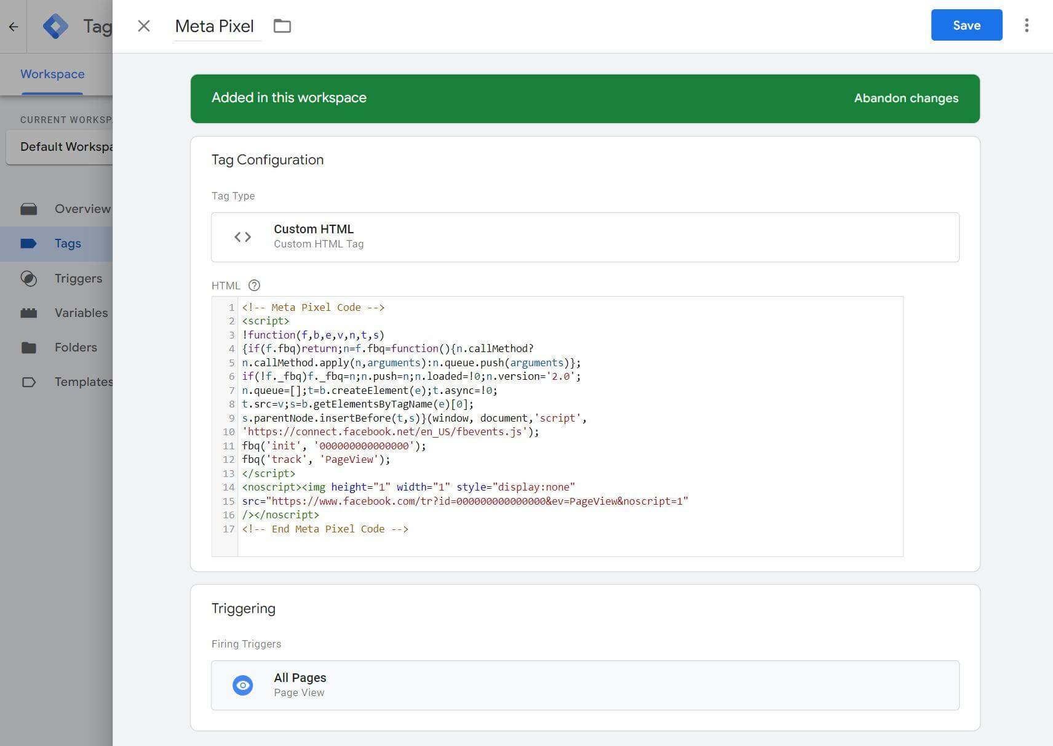Click Abandon changes in the green banner

point(905,98)
